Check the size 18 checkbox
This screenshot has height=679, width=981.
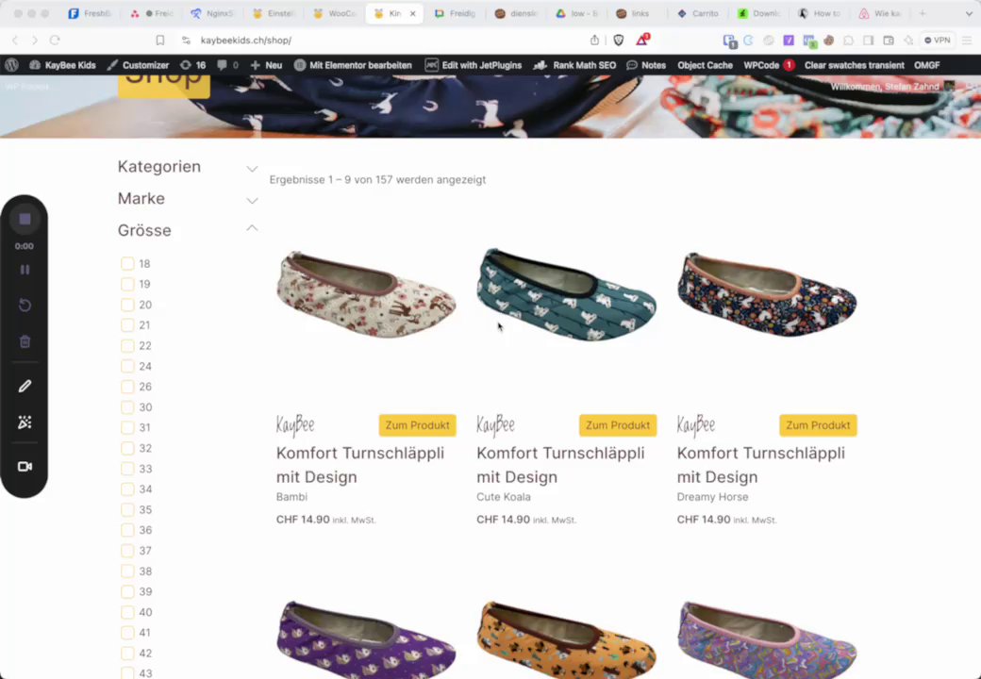127,264
